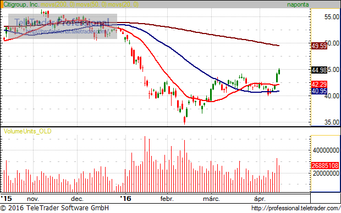This screenshot has width=341, height=213.
Task: Click the 40000000 volume axis label
Action: pos(326,150)
